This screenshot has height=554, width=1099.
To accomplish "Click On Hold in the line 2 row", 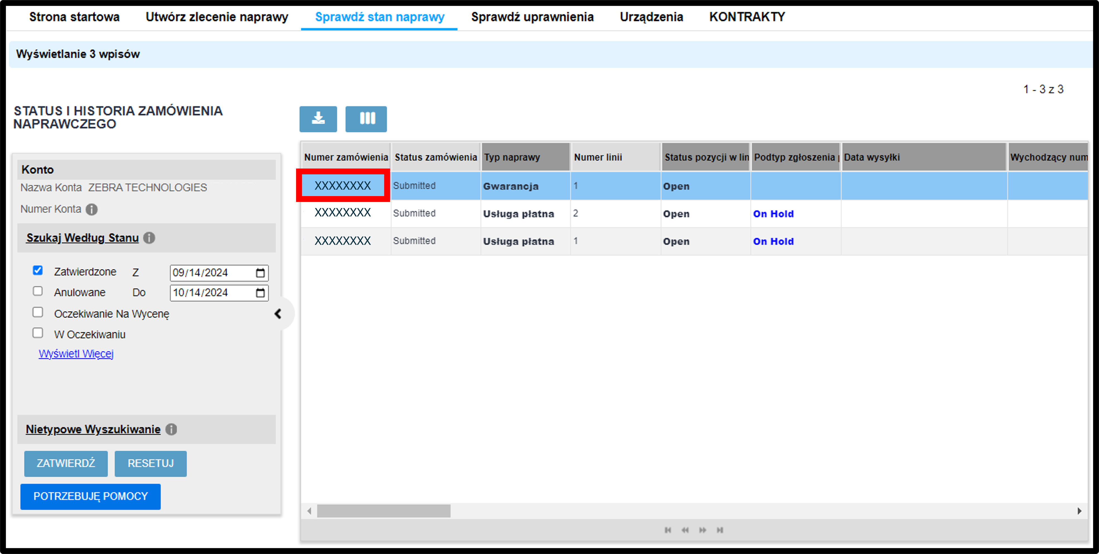I will pos(773,214).
